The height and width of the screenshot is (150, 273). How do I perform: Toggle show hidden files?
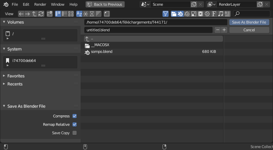(107, 14)
